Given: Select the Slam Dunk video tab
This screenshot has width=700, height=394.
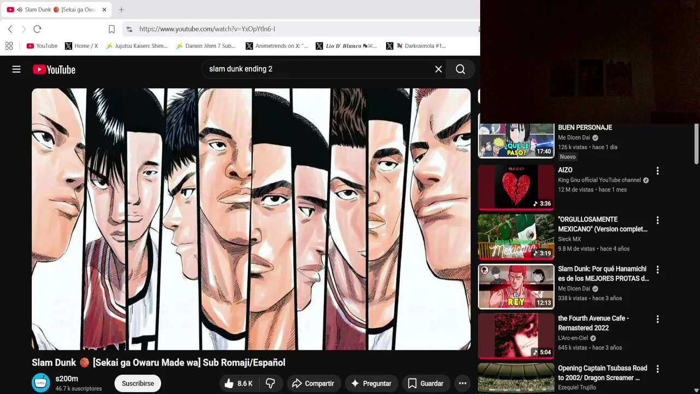Looking at the screenshot, I should (56, 10).
